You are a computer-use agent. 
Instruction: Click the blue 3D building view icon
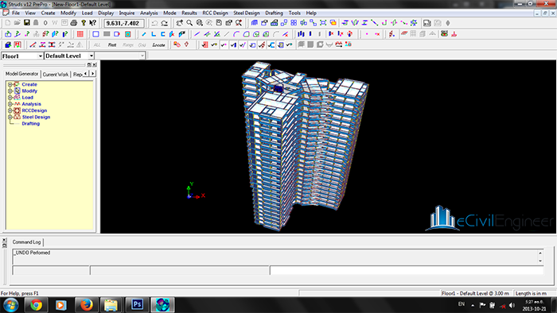point(255,23)
